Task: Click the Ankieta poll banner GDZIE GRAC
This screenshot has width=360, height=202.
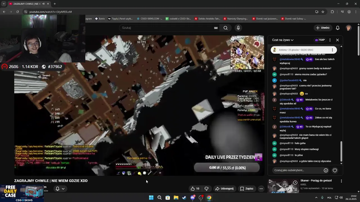Action: tap(304, 50)
